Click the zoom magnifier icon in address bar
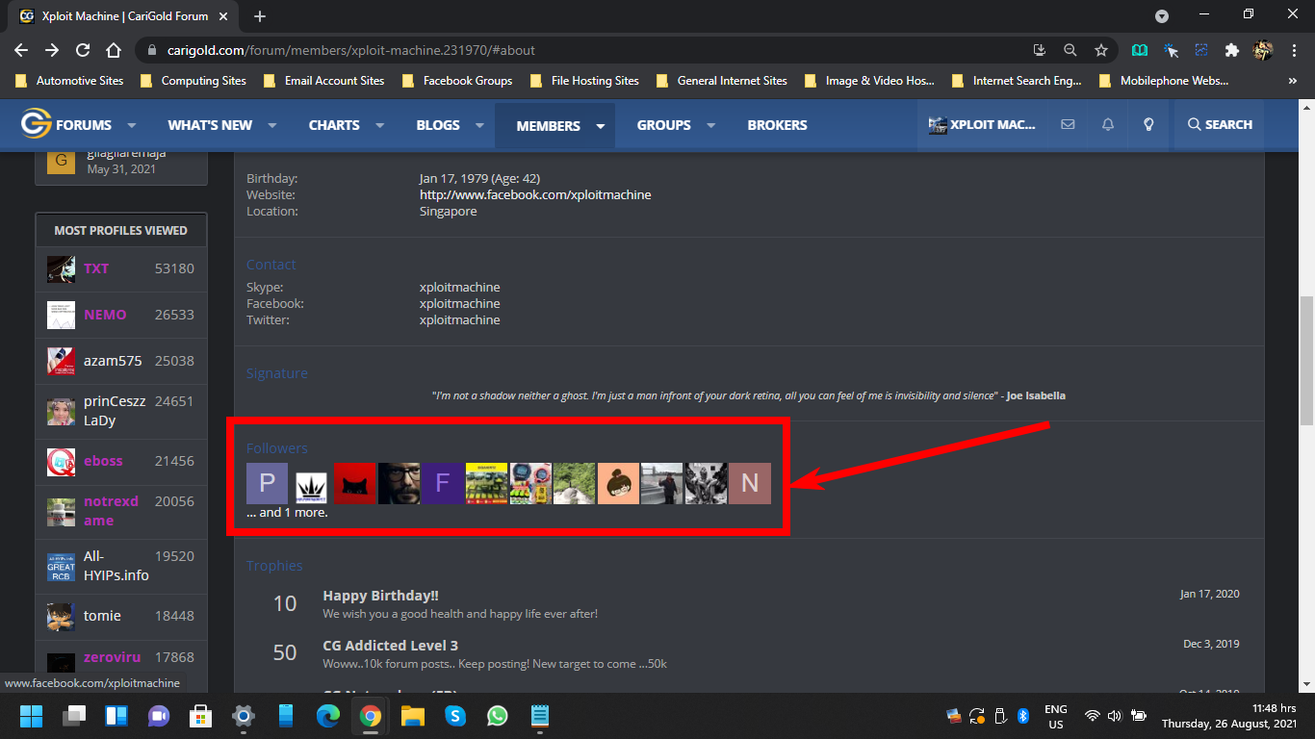The image size is (1315, 739). 1070,50
